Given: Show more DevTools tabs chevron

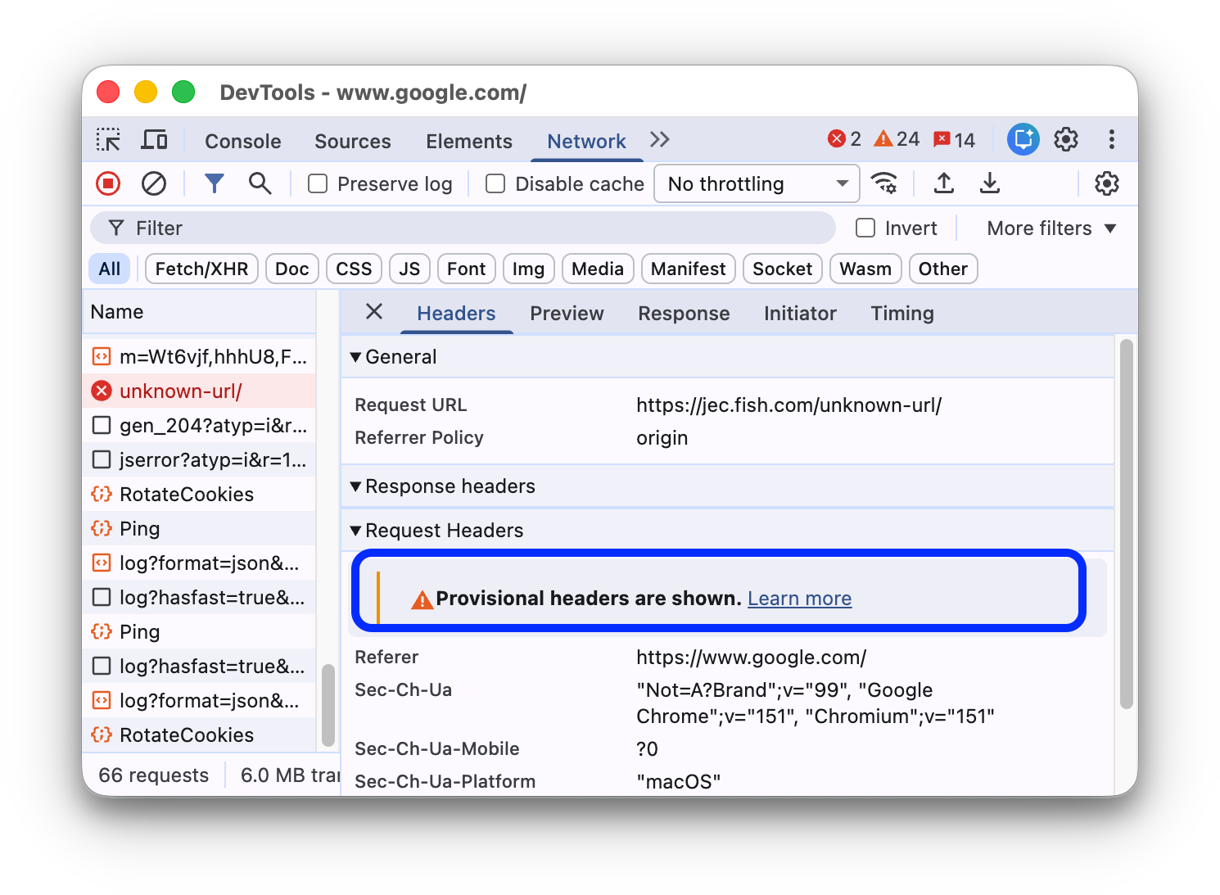Looking at the screenshot, I should [x=660, y=140].
